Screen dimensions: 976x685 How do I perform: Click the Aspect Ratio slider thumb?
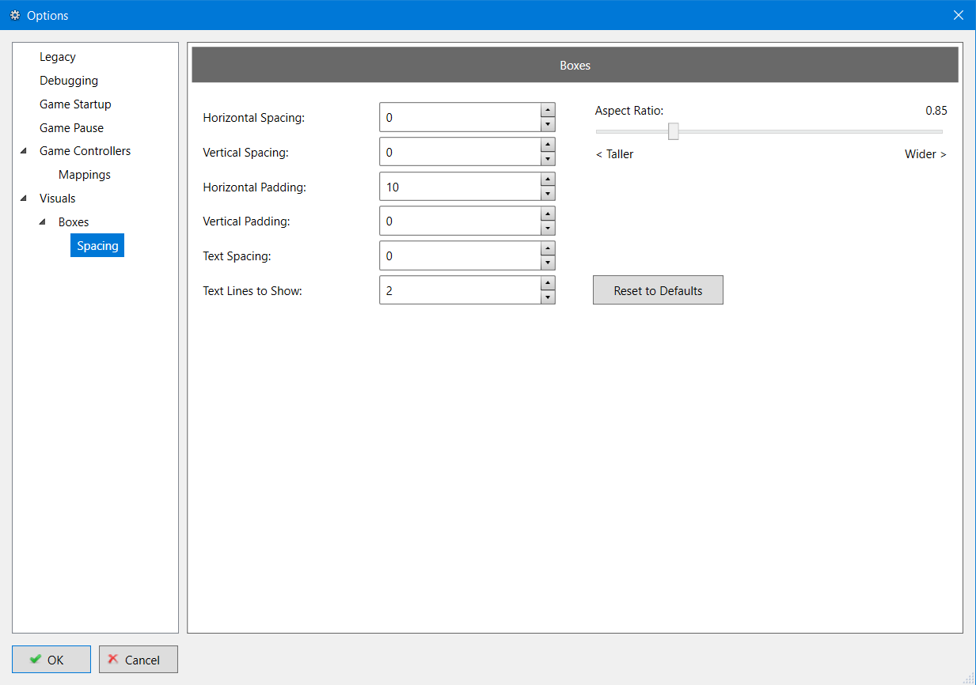click(673, 131)
